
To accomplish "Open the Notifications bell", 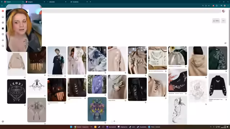I will click(x=3, y=40).
